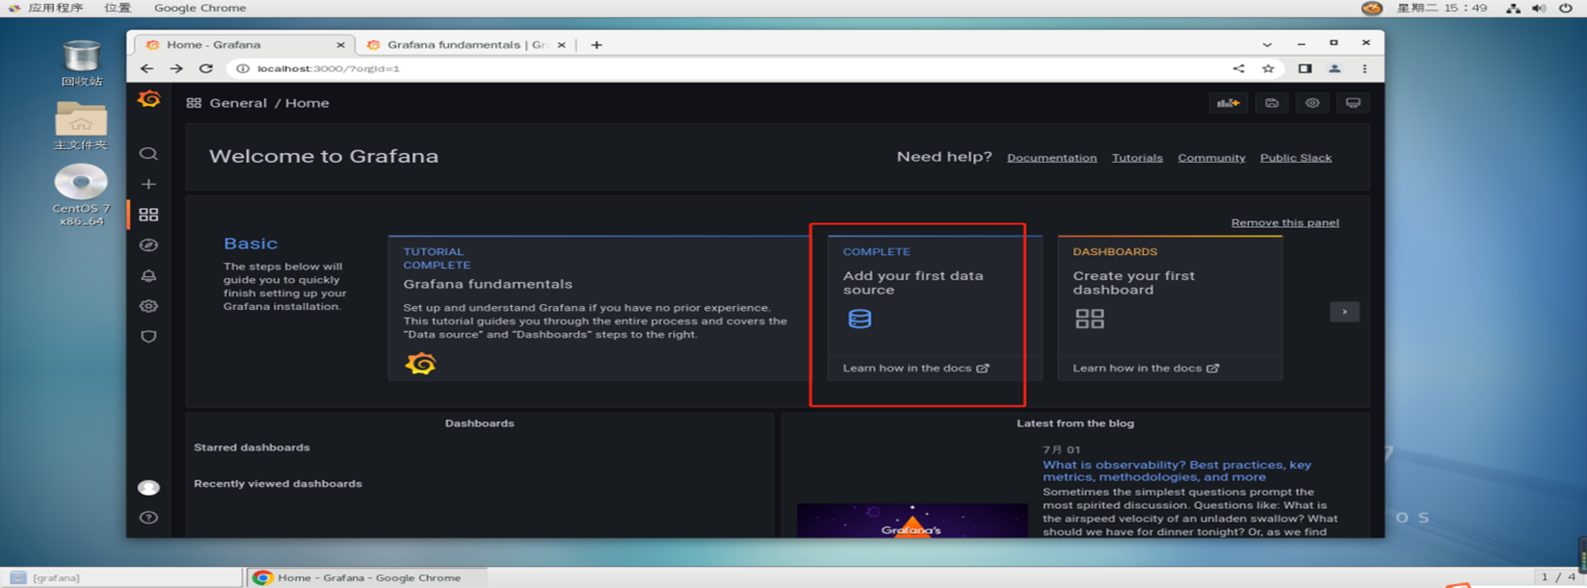The height and width of the screenshot is (588, 1587).
Task: Open the 位置 menu
Action: click(x=118, y=8)
